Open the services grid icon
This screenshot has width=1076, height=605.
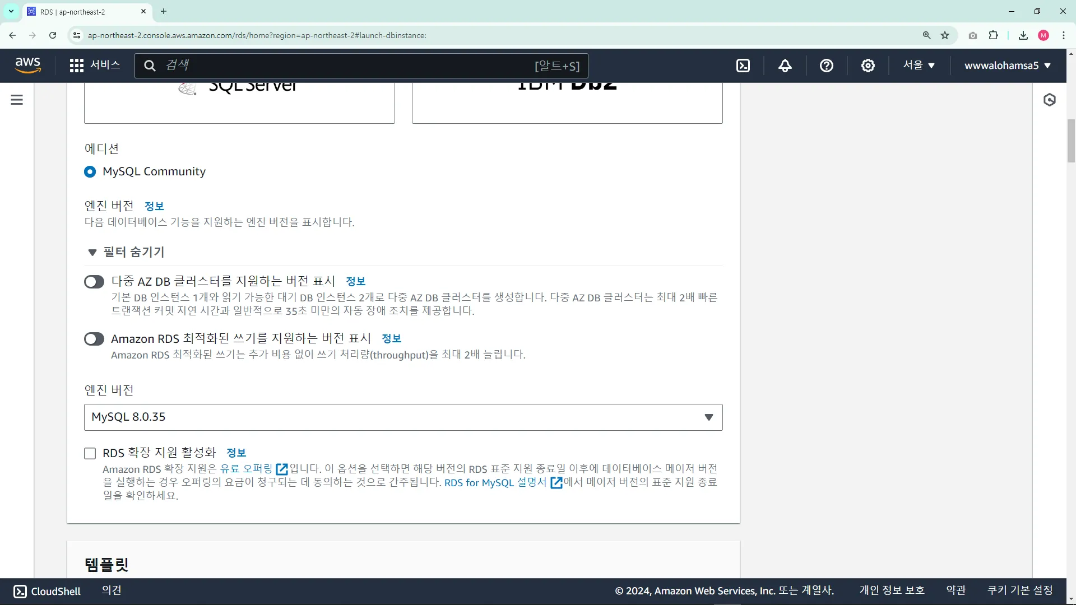click(77, 66)
